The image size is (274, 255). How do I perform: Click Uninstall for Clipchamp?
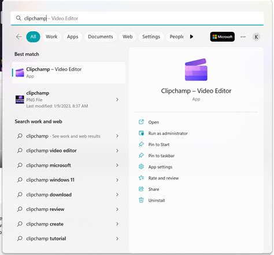(x=157, y=201)
